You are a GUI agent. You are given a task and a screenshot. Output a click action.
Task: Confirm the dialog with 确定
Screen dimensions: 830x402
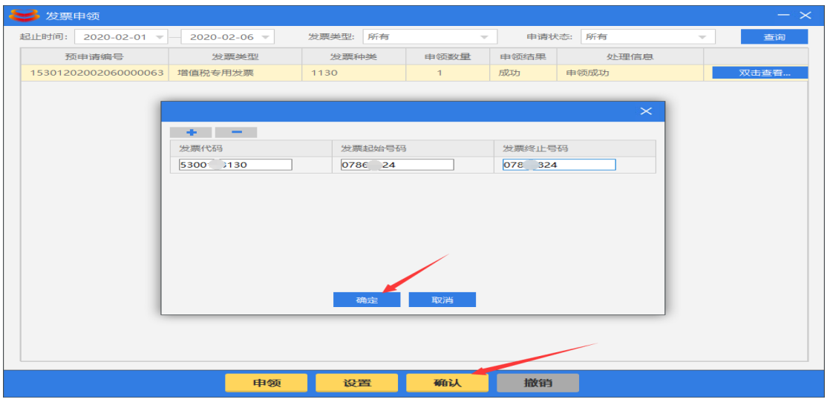click(367, 300)
